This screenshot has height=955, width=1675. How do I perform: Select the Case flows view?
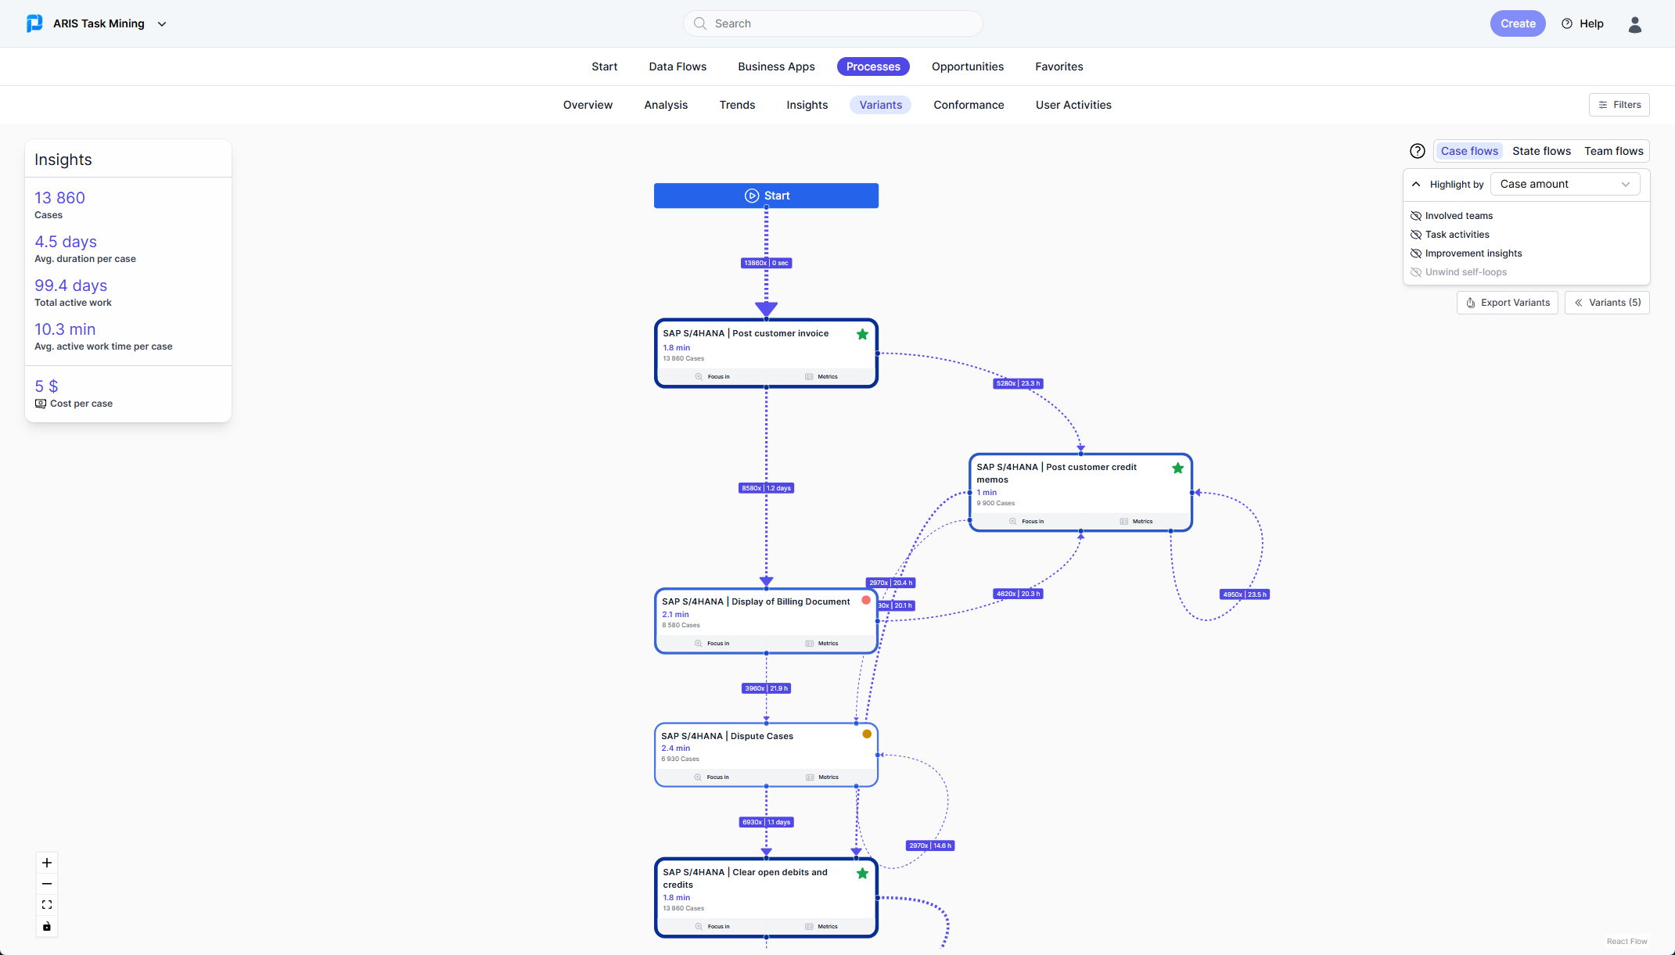pyautogui.click(x=1469, y=151)
